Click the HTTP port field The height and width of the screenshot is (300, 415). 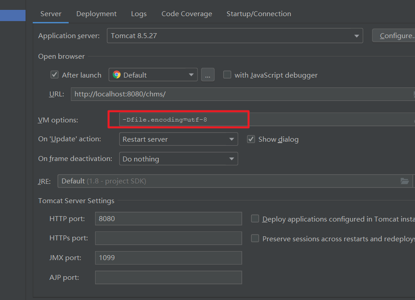(x=169, y=219)
